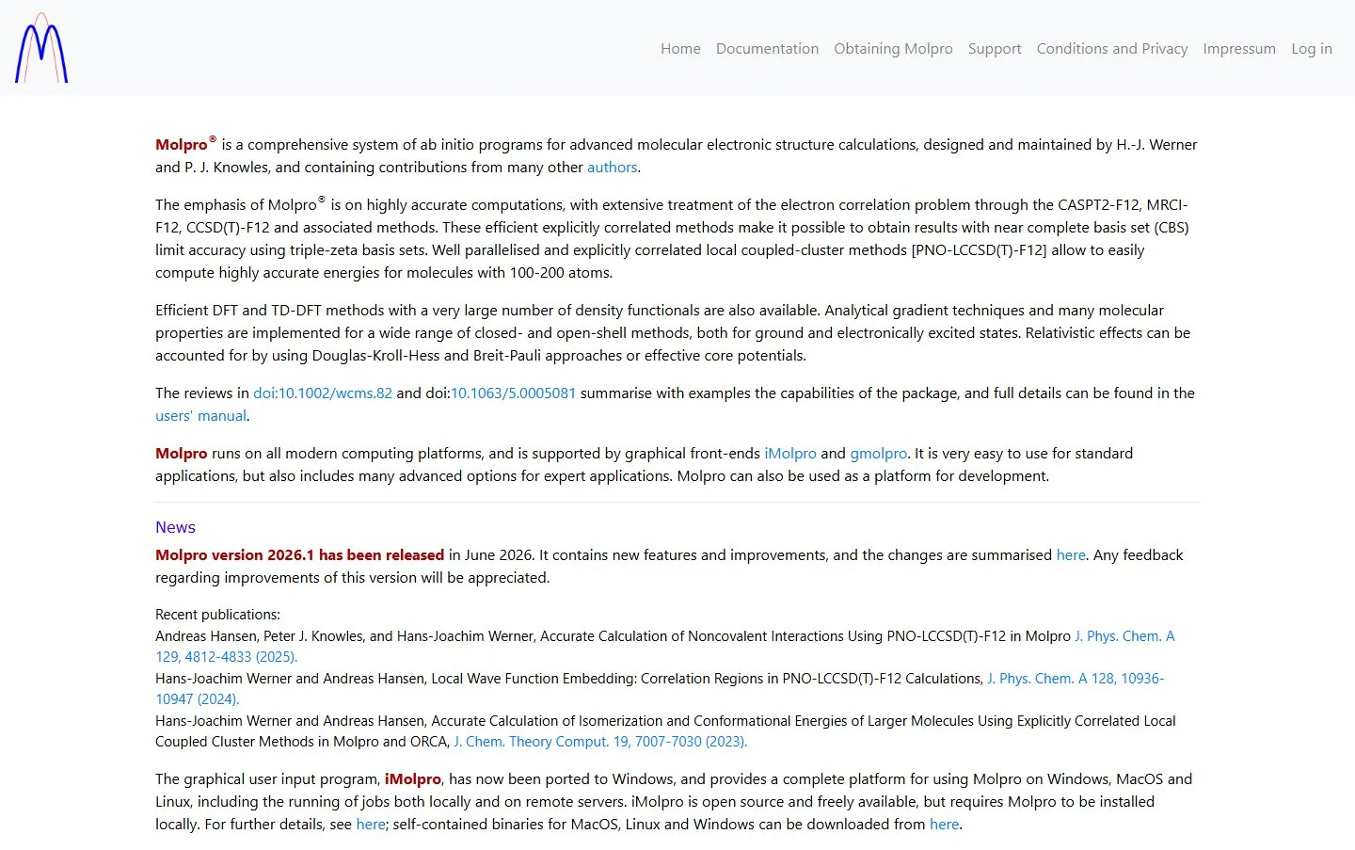
Task: Open J. Phys. Chem. A 128 publication link
Action: point(1076,679)
